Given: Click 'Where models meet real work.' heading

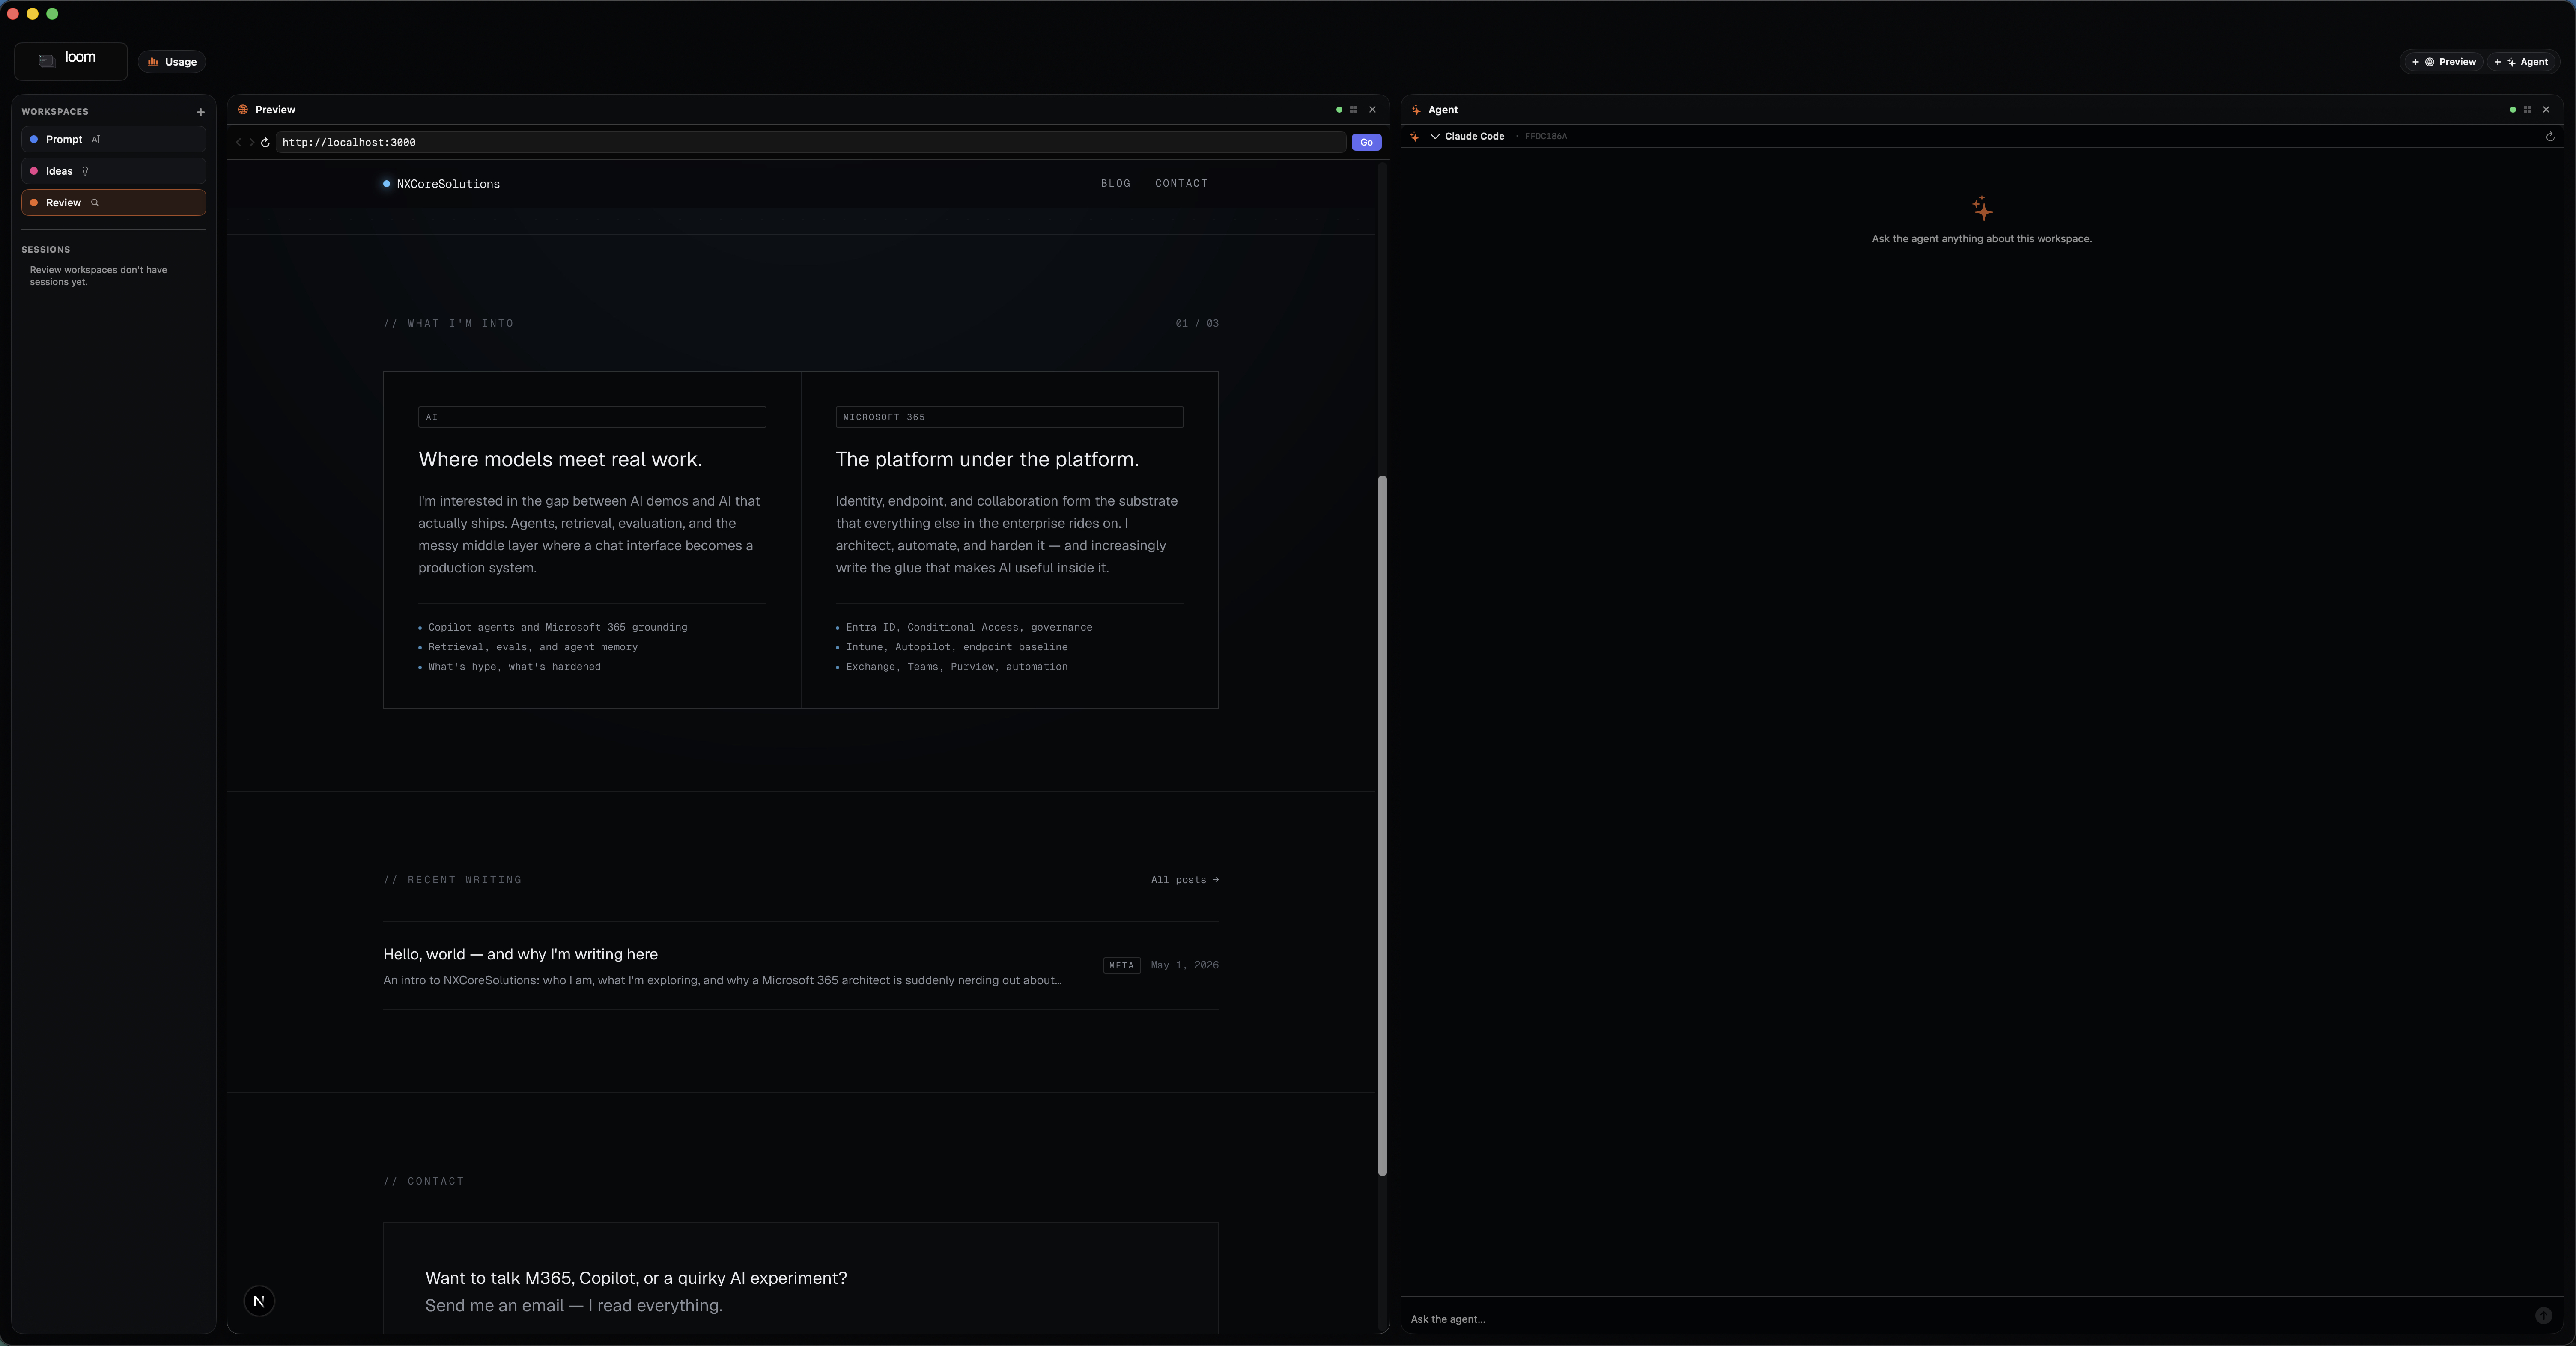Looking at the screenshot, I should (560, 460).
